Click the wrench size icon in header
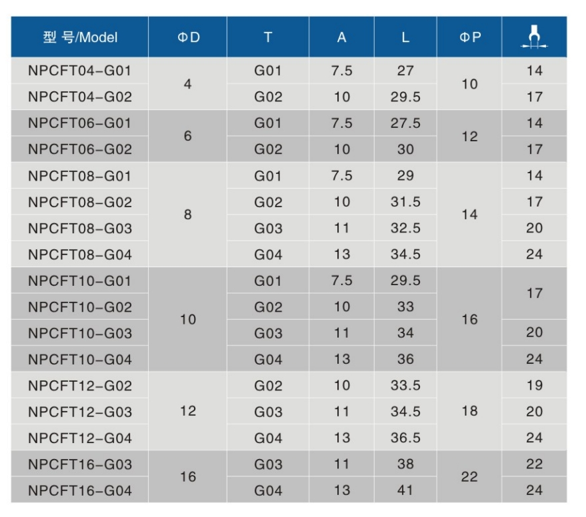The height and width of the screenshot is (517, 586). tap(534, 37)
